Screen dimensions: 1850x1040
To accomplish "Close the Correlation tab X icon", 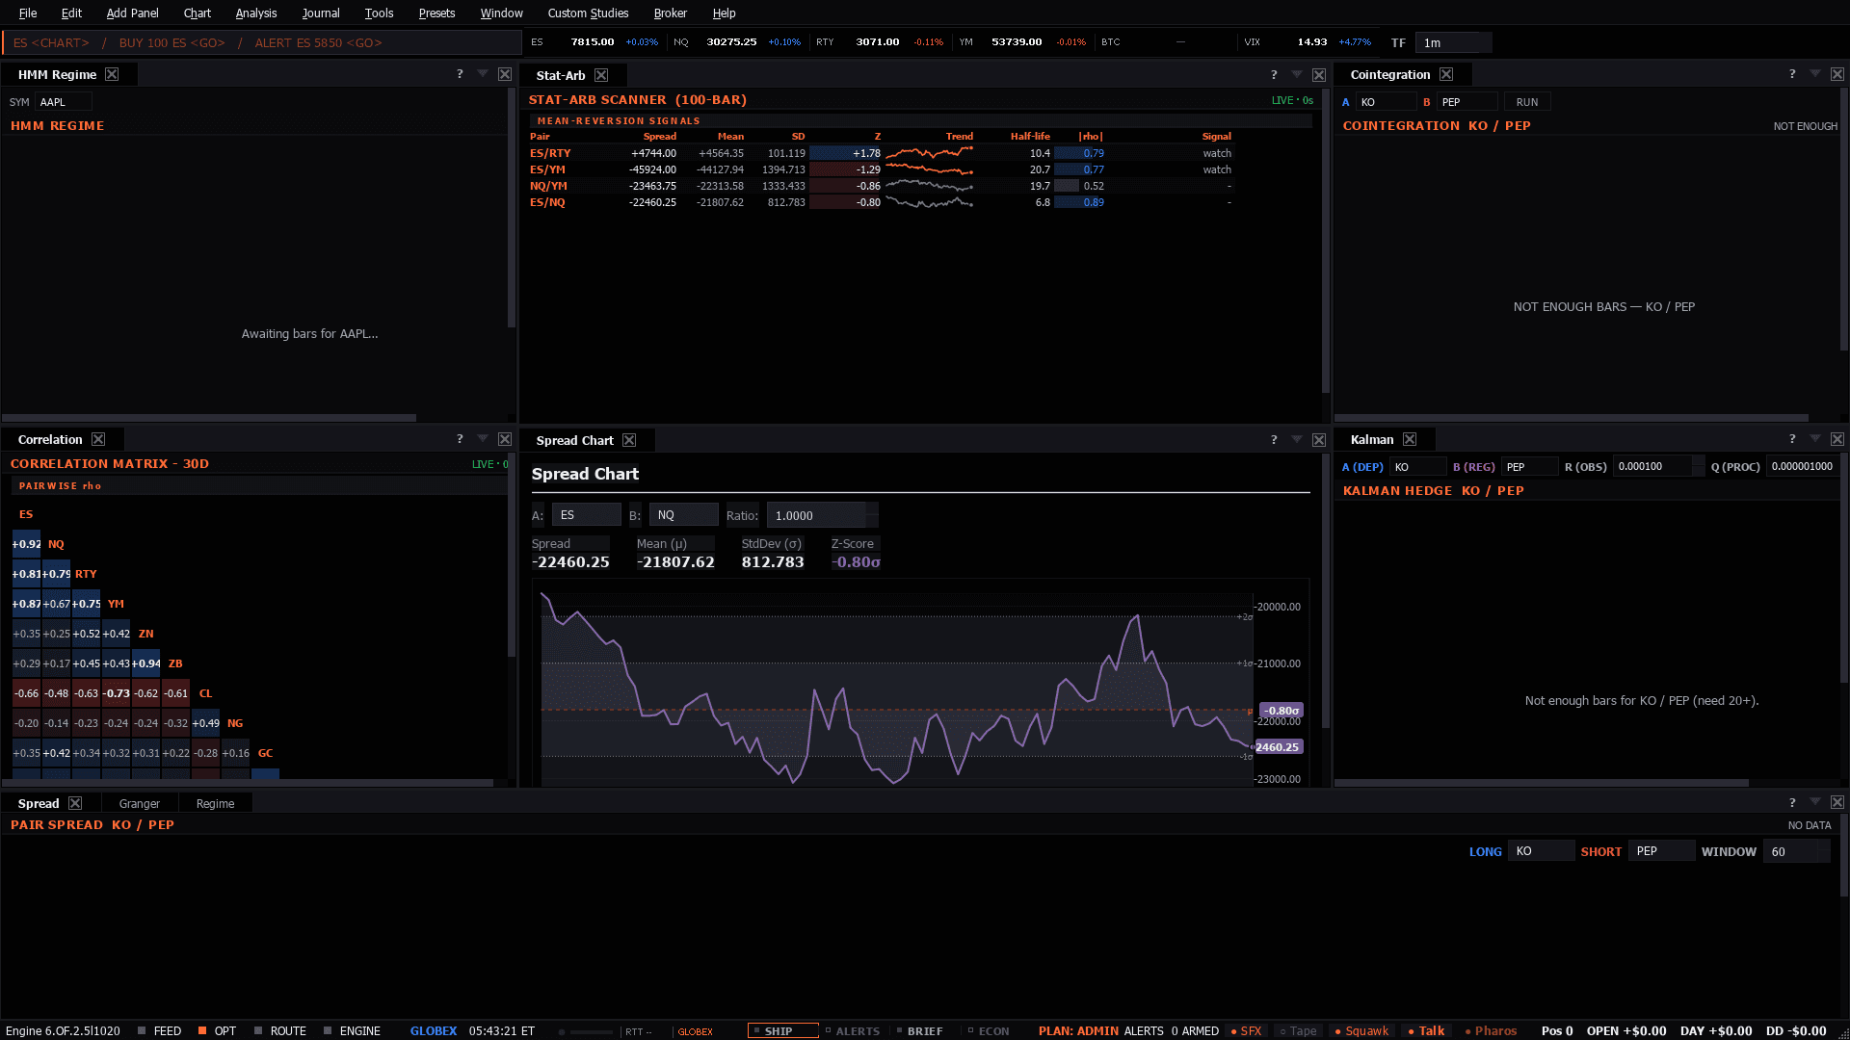I will [x=98, y=439].
